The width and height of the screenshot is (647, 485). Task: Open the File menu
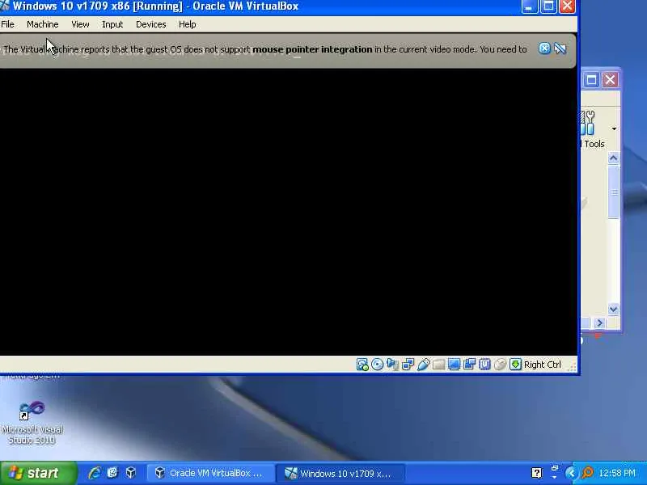(7, 24)
